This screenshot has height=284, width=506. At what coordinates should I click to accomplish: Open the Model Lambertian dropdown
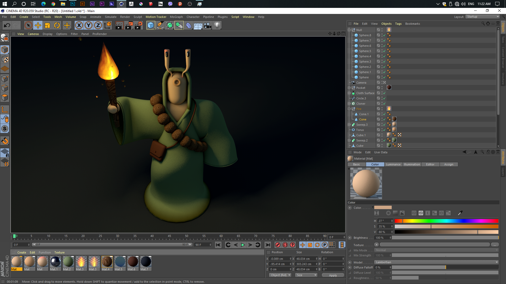click(436, 262)
